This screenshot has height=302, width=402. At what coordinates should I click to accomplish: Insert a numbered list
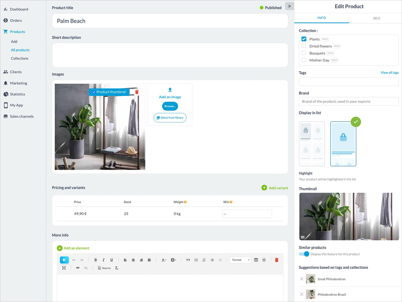[x=204, y=260]
